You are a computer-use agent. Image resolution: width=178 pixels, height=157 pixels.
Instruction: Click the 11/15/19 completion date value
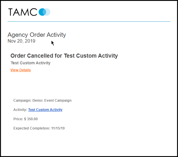58,128
